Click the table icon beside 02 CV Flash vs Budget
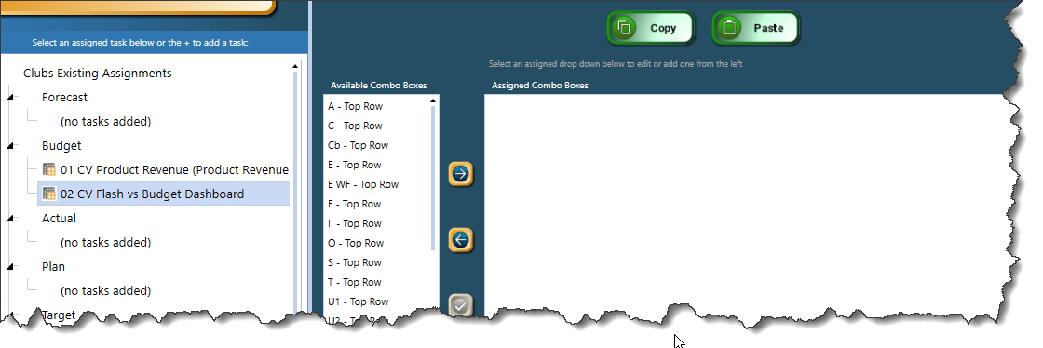The height and width of the screenshot is (348, 1043). point(48,194)
